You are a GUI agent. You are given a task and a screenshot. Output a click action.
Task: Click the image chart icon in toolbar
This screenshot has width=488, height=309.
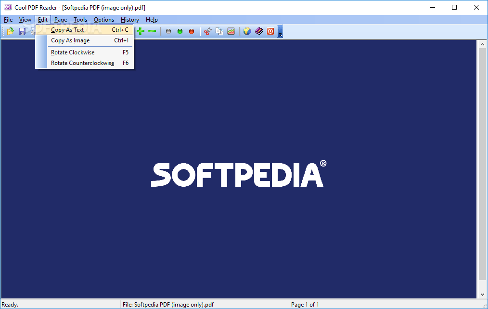coord(231,31)
